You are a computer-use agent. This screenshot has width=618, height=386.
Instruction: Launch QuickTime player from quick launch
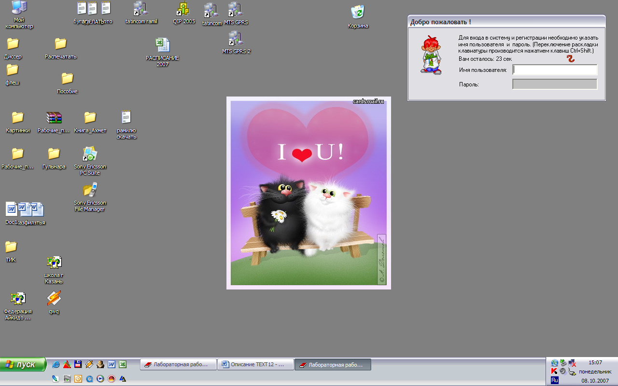pyautogui.click(x=89, y=379)
